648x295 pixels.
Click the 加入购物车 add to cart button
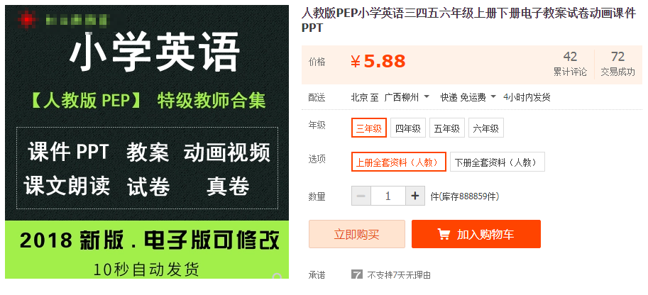(x=476, y=234)
